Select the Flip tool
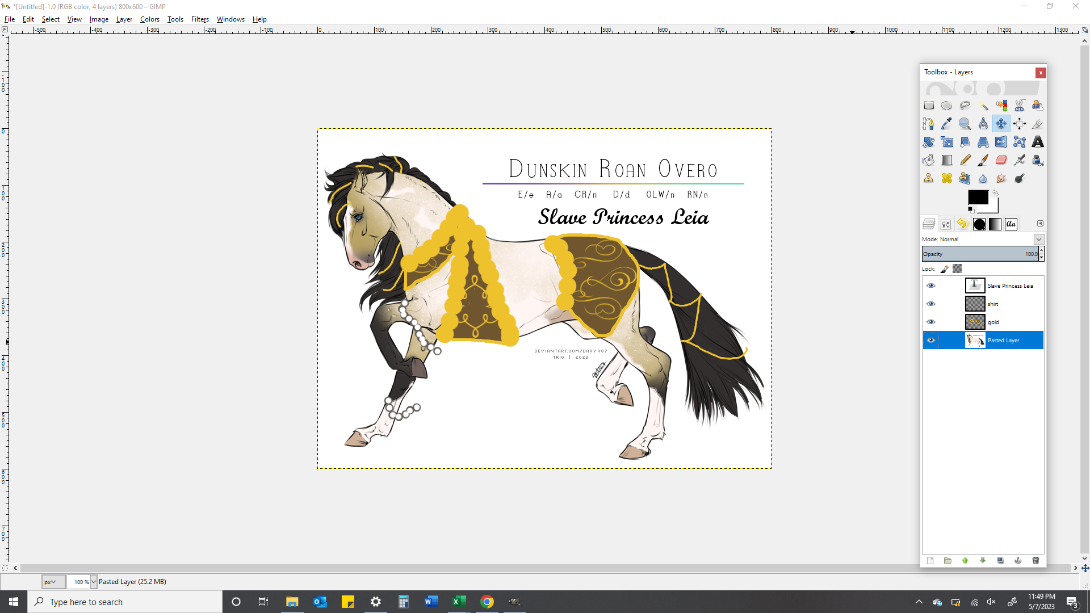 [x=1001, y=142]
